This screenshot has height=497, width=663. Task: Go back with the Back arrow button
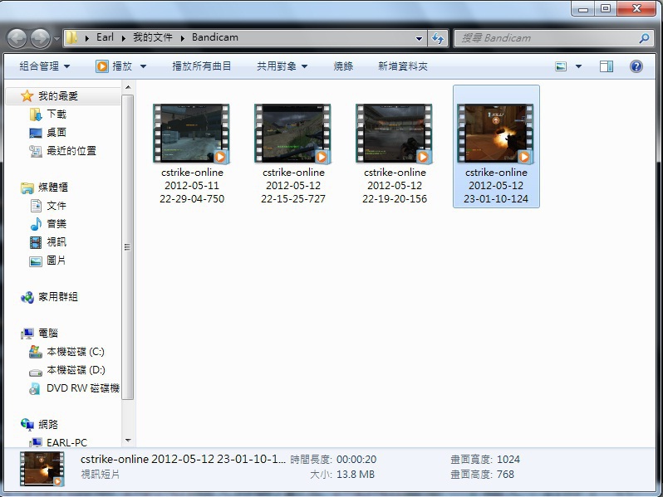click(17, 38)
